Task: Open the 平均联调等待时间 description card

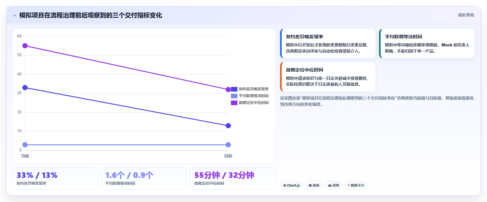Action: pos(427,44)
